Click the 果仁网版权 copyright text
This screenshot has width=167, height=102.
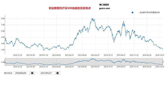pyautogui.click(x=104, y=5)
